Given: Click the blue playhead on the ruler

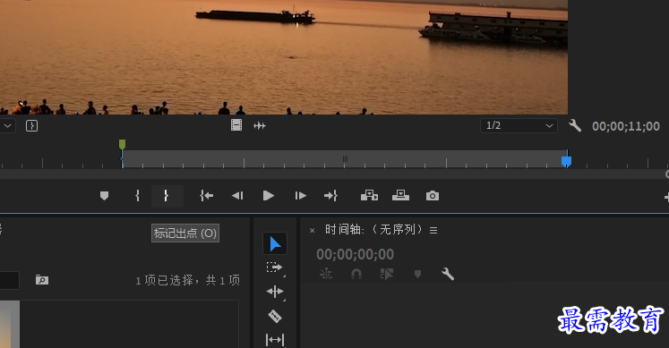Looking at the screenshot, I should (x=566, y=161).
